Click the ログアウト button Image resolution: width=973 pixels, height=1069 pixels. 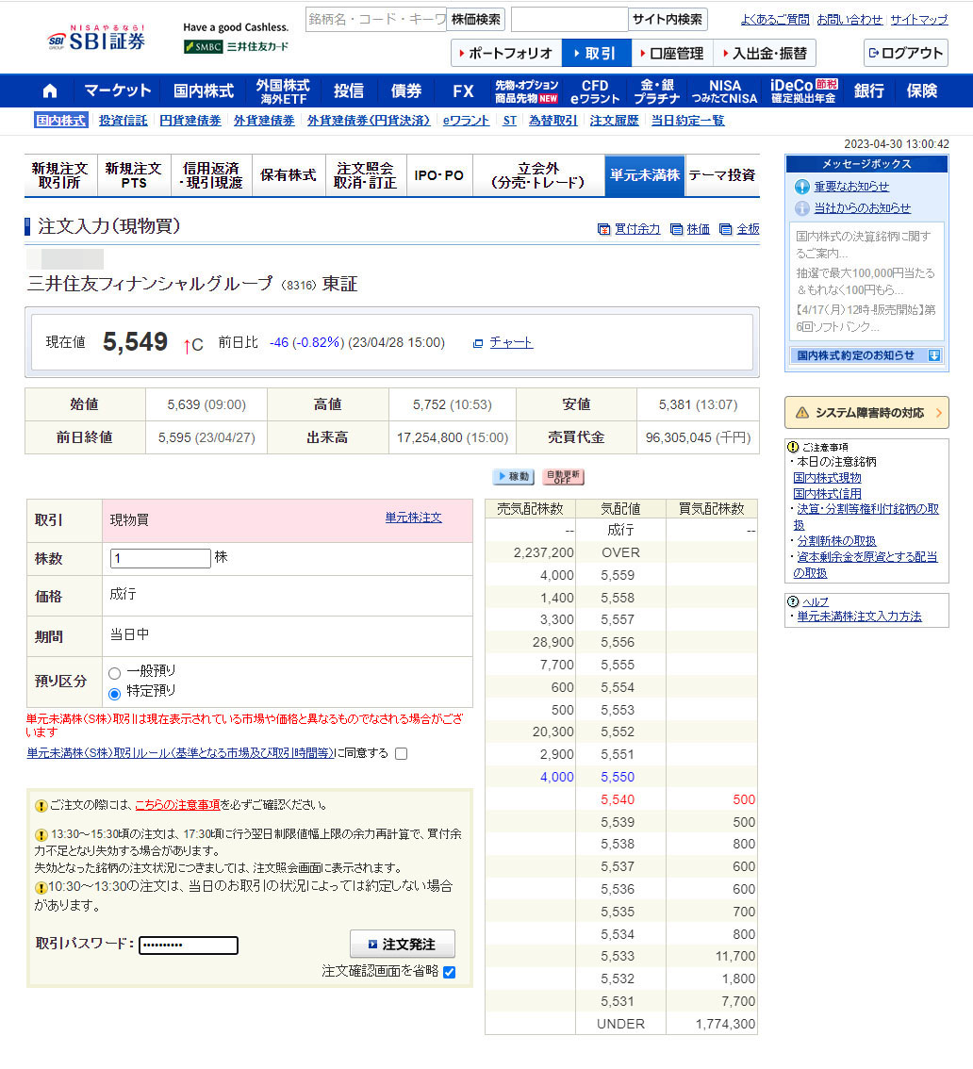coord(905,54)
